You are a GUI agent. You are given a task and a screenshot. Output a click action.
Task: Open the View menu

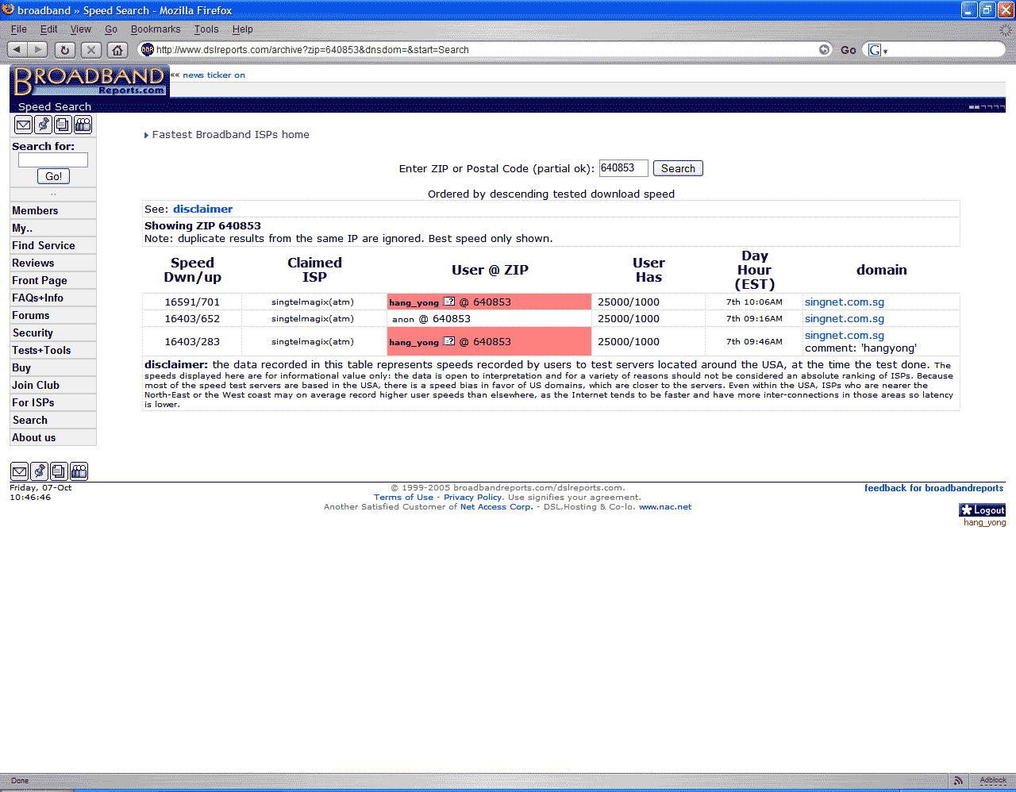(x=81, y=29)
